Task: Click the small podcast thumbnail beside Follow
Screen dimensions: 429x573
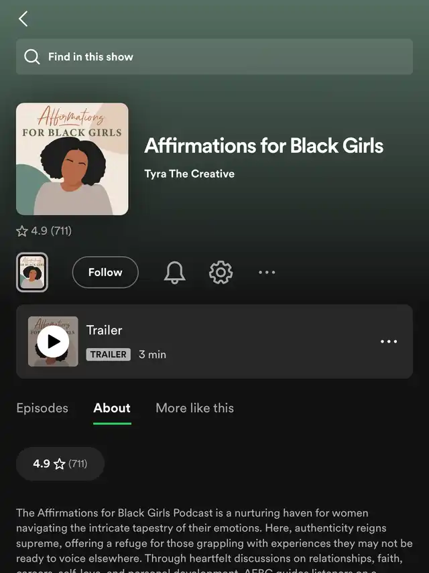Action: click(32, 272)
